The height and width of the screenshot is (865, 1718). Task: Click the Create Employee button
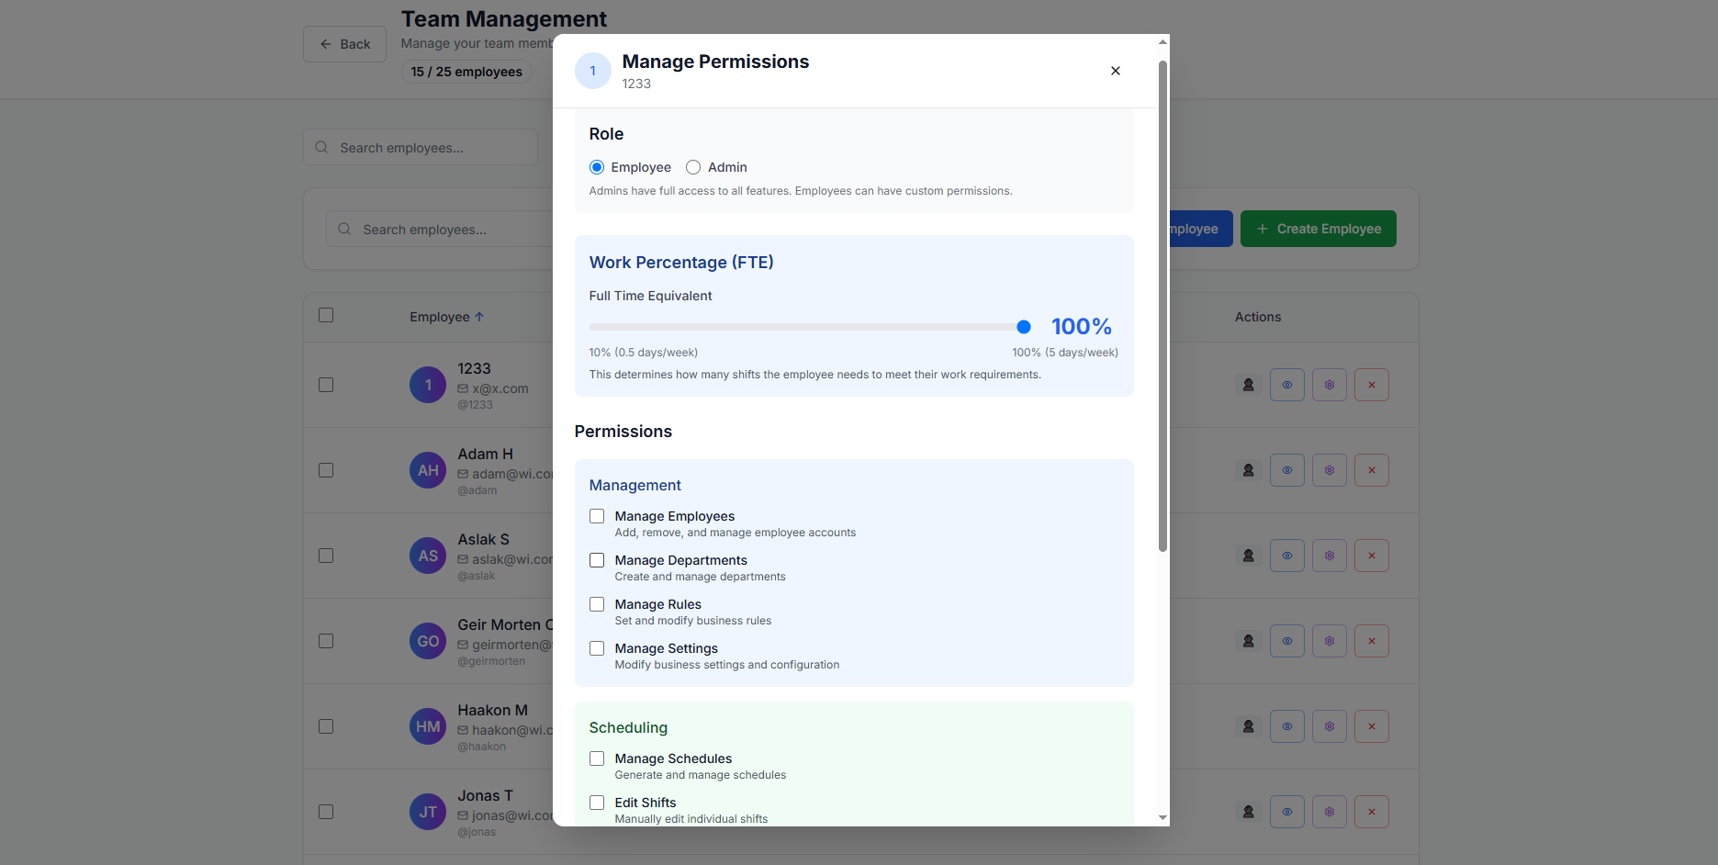(1318, 229)
